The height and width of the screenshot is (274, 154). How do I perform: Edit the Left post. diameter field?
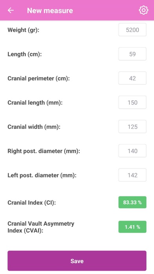tap(132, 175)
